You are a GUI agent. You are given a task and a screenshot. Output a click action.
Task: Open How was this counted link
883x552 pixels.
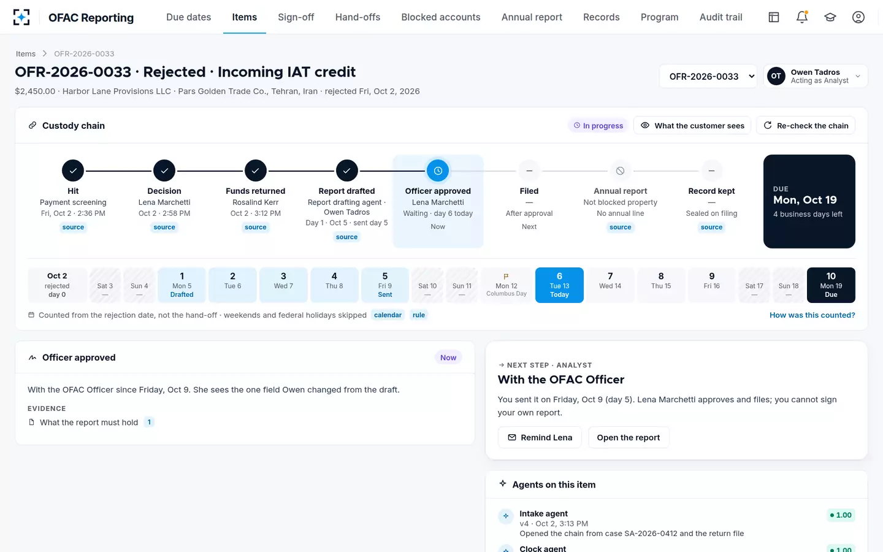coord(812,315)
